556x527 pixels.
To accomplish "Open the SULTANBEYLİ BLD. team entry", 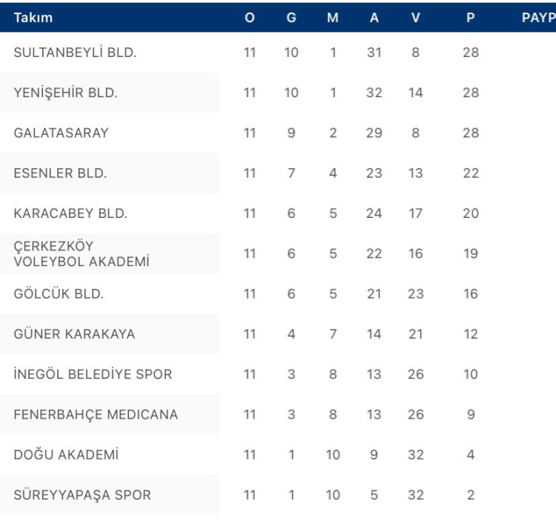I will [x=75, y=53].
